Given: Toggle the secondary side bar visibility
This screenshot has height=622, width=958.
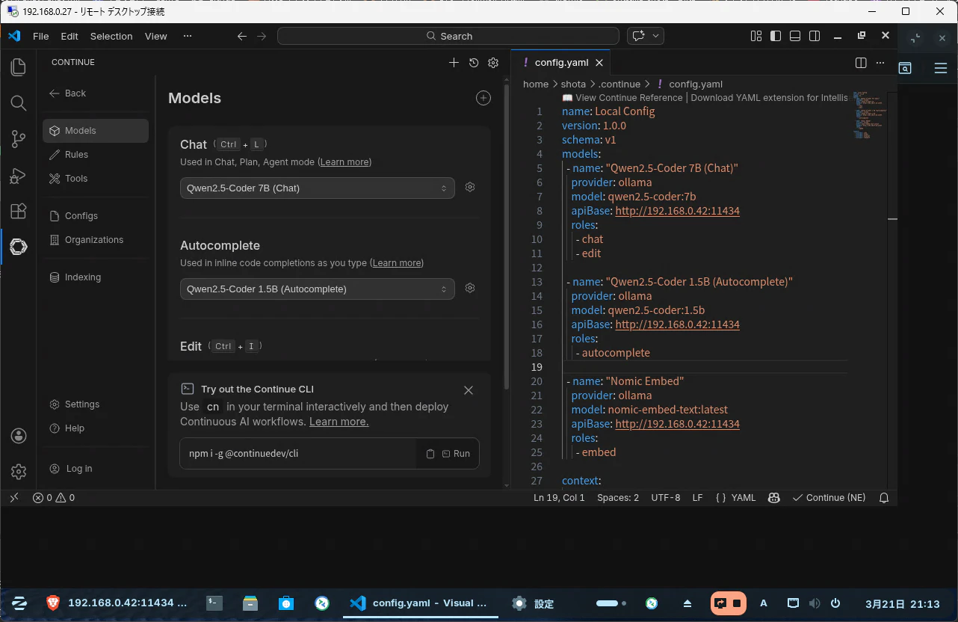Looking at the screenshot, I should 815,36.
